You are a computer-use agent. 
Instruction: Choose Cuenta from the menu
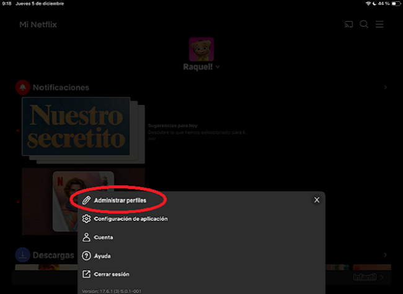coord(103,237)
